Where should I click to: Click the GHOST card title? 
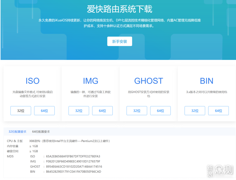coord(148,81)
